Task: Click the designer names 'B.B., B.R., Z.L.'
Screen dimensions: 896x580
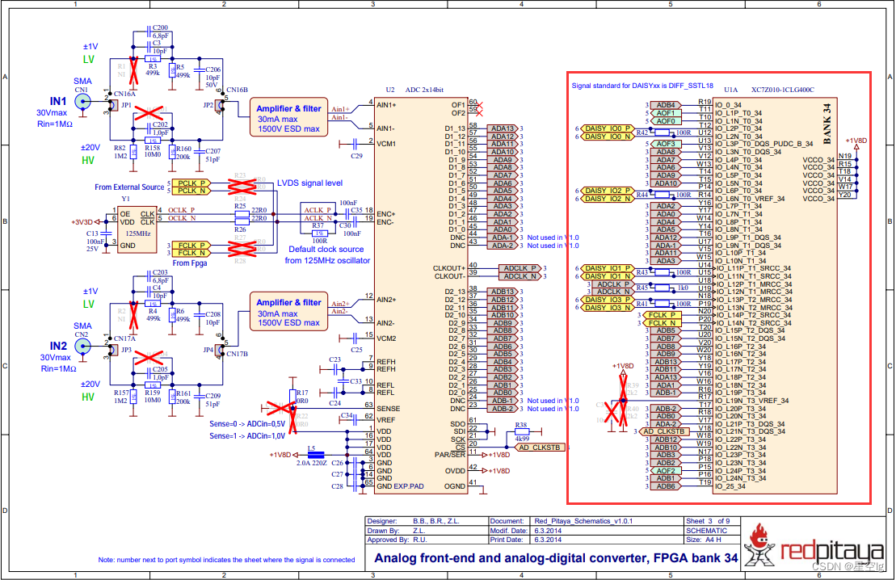Action: tap(436, 521)
